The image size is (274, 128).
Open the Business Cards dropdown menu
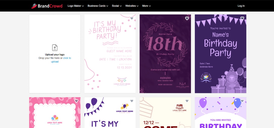[x=98, y=6]
